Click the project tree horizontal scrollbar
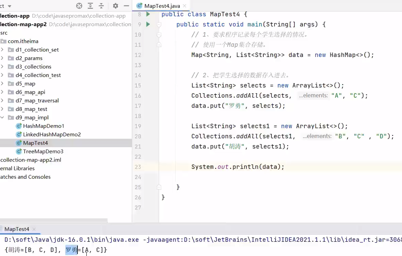Image resolution: width=402 pixels, height=256 pixels. coord(54,220)
